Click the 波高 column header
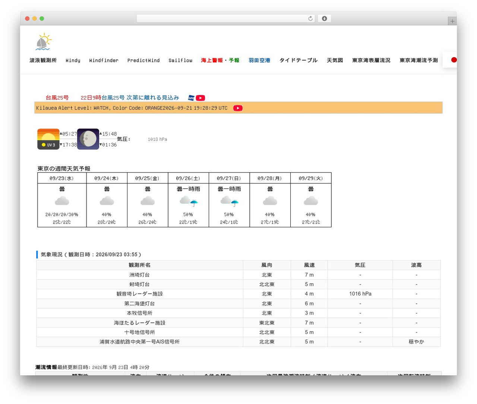Viewport: 477px width, 404px height. click(417, 265)
